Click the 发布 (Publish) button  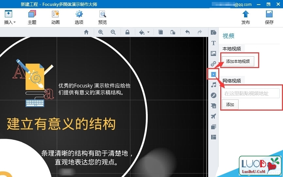point(246,17)
